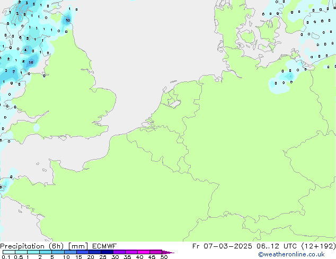Click the legend arrow beyond 50 mm

coord(168,252)
